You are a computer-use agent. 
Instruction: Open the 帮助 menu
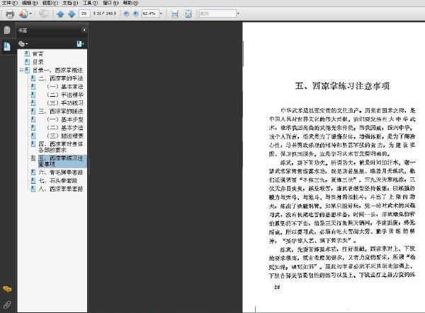coord(130,3)
